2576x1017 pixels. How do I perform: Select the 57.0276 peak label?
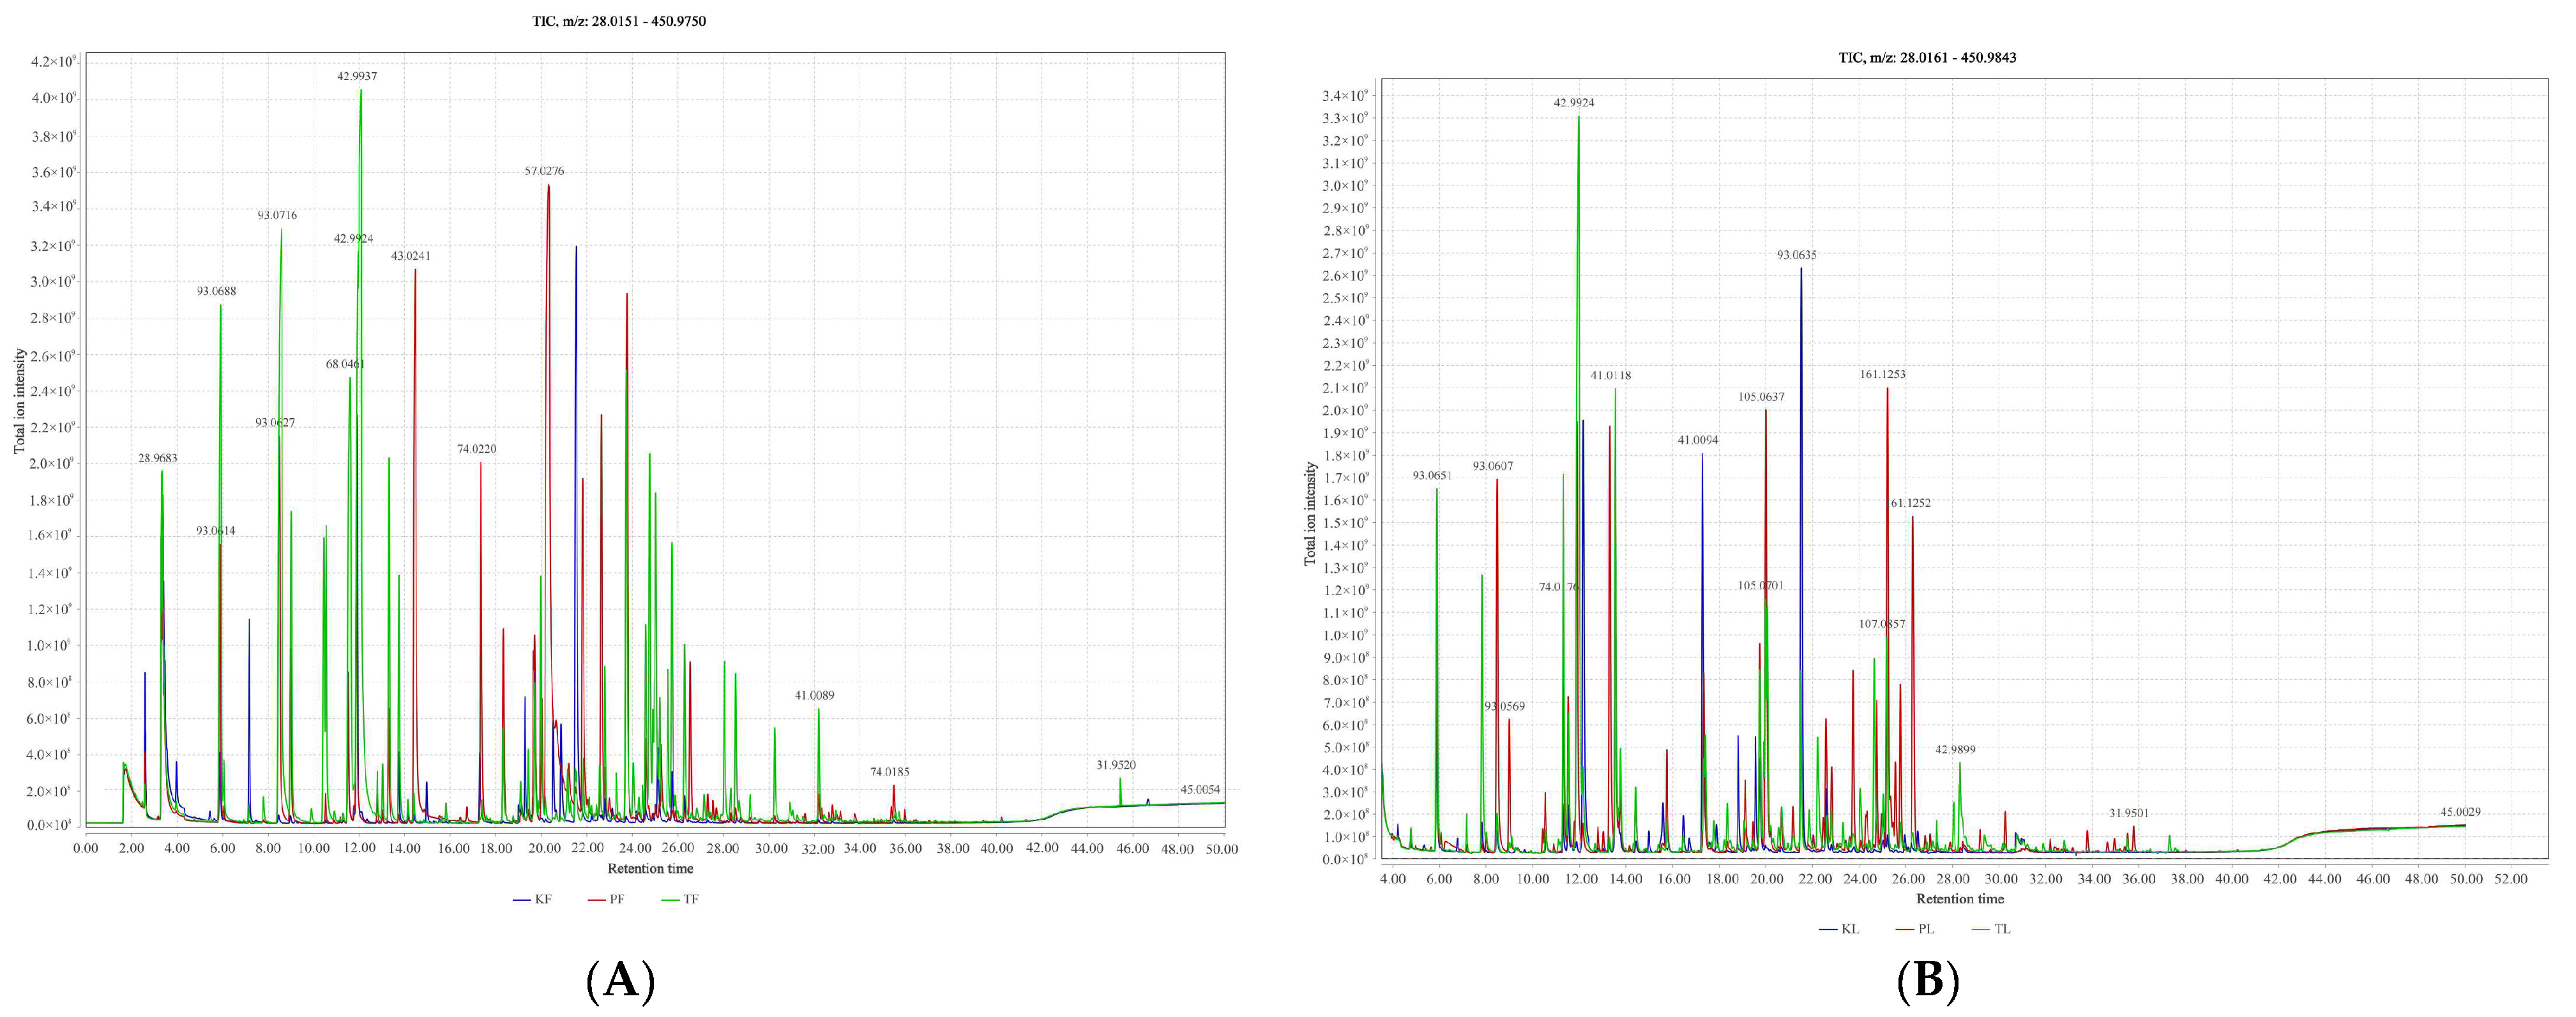544,172
